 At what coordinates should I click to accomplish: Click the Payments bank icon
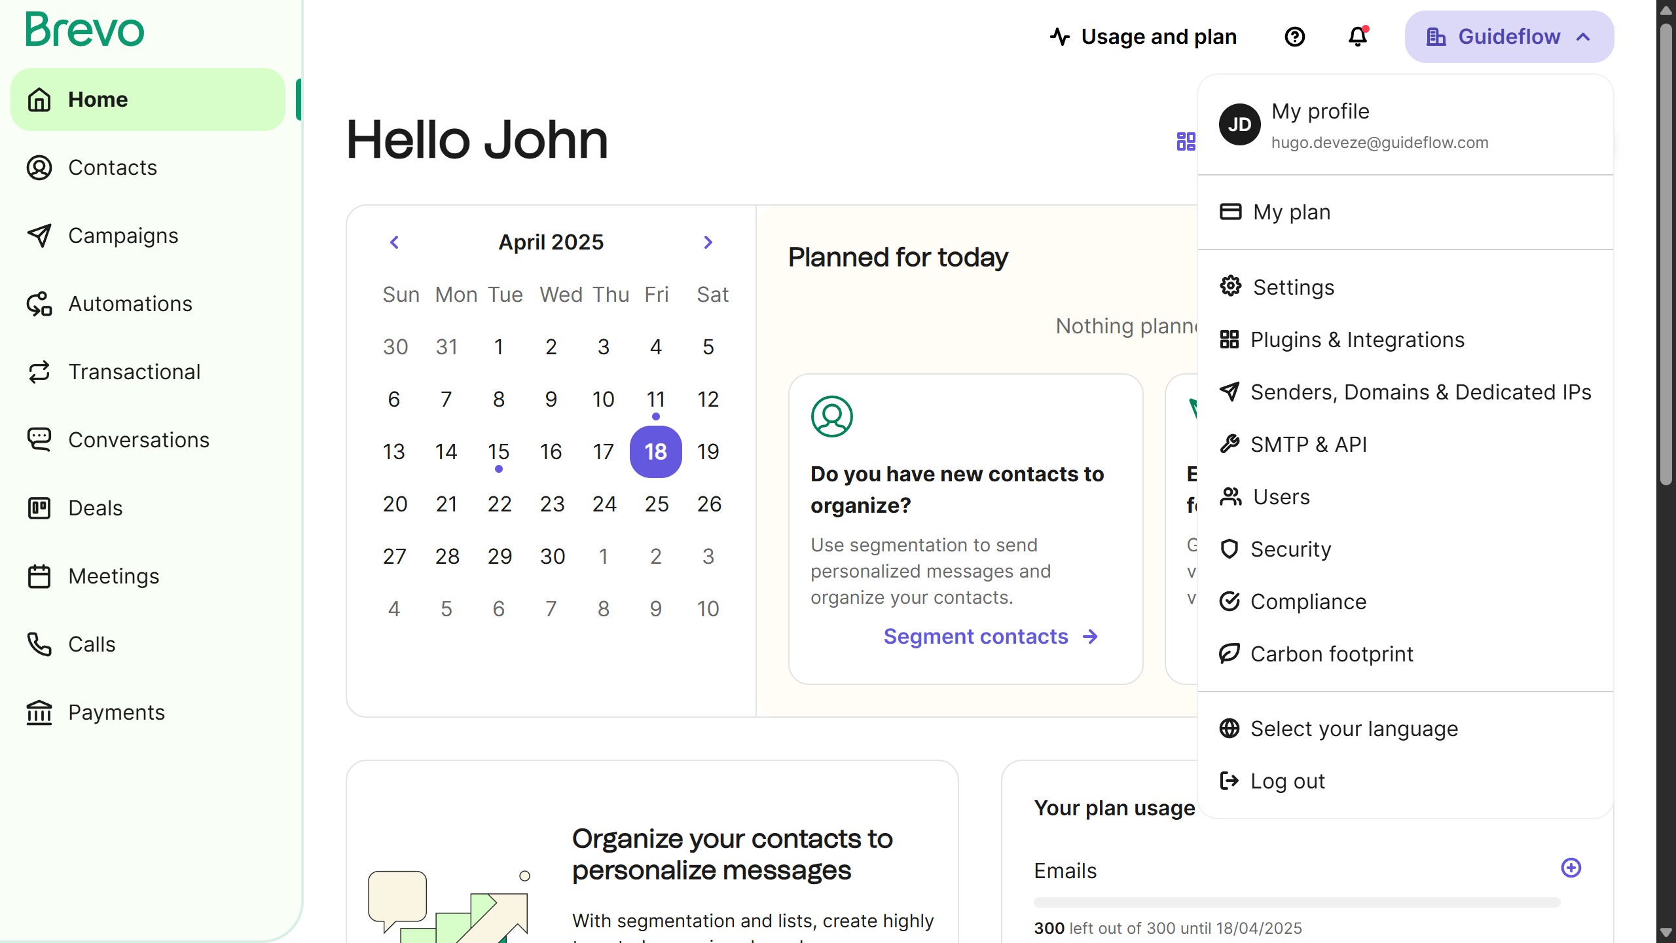[39, 712]
